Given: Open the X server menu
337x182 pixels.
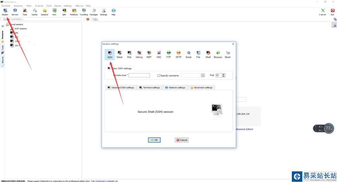Looking at the screenshot, I should pyautogui.click(x=39, y=6).
